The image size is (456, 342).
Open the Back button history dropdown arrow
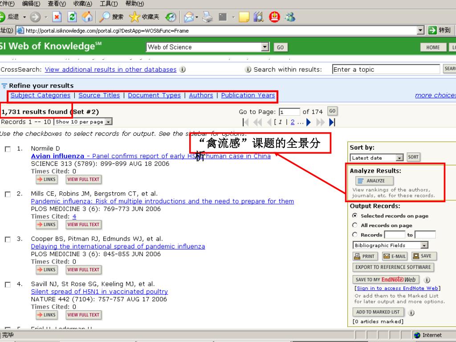24,17
